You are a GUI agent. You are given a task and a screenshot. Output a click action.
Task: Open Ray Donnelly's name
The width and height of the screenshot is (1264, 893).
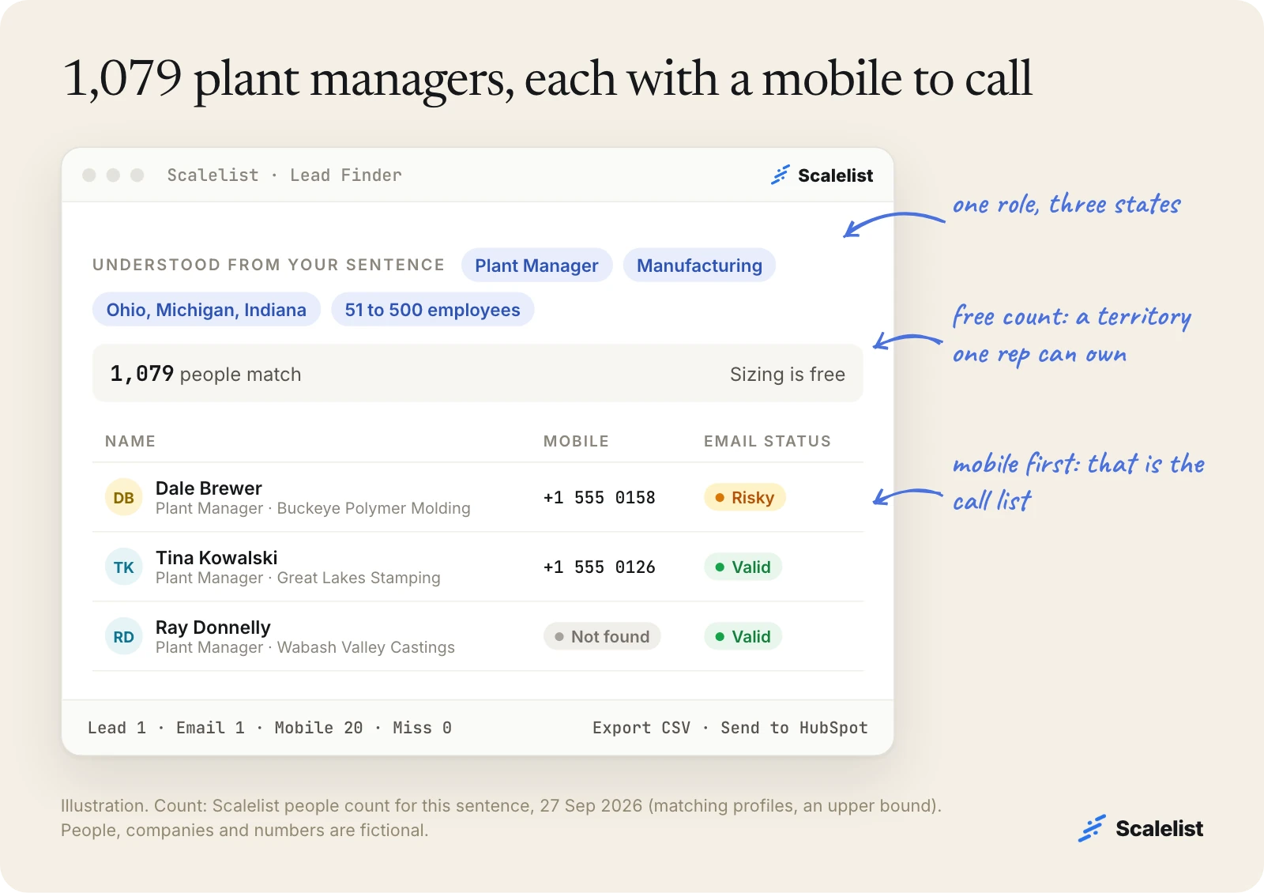coord(213,627)
